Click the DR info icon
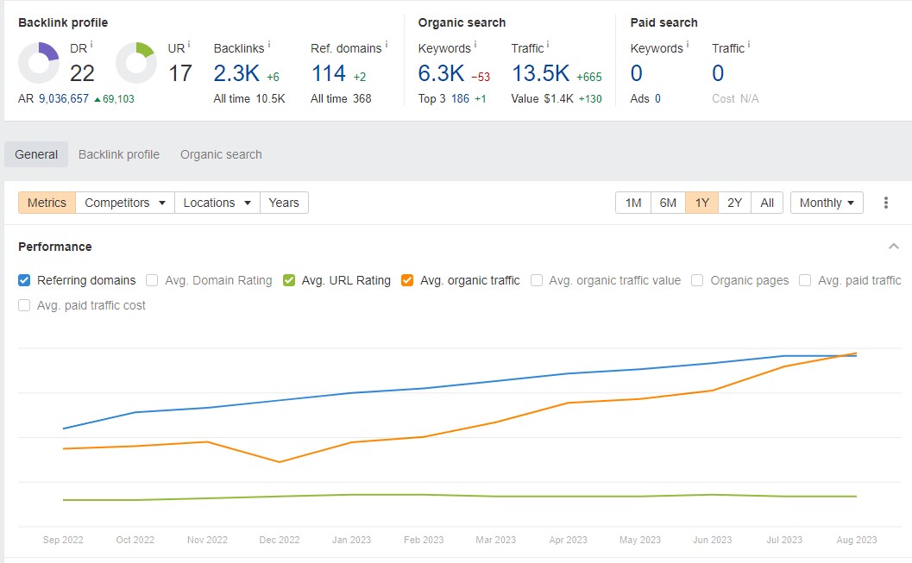This screenshot has height=563, width=912. click(x=91, y=44)
